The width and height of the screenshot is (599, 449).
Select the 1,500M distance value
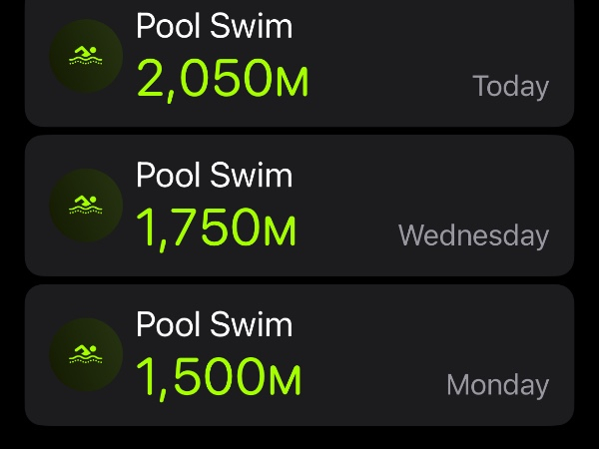click(x=218, y=378)
